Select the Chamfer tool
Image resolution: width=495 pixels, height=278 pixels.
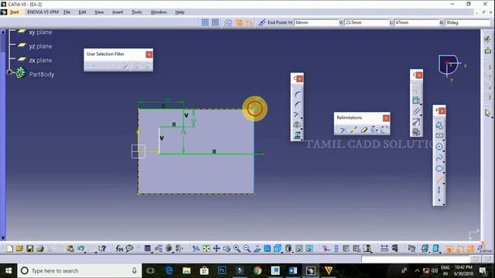(x=297, y=104)
